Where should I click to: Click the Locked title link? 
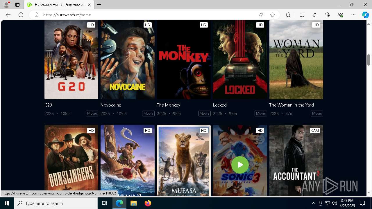[220, 105]
